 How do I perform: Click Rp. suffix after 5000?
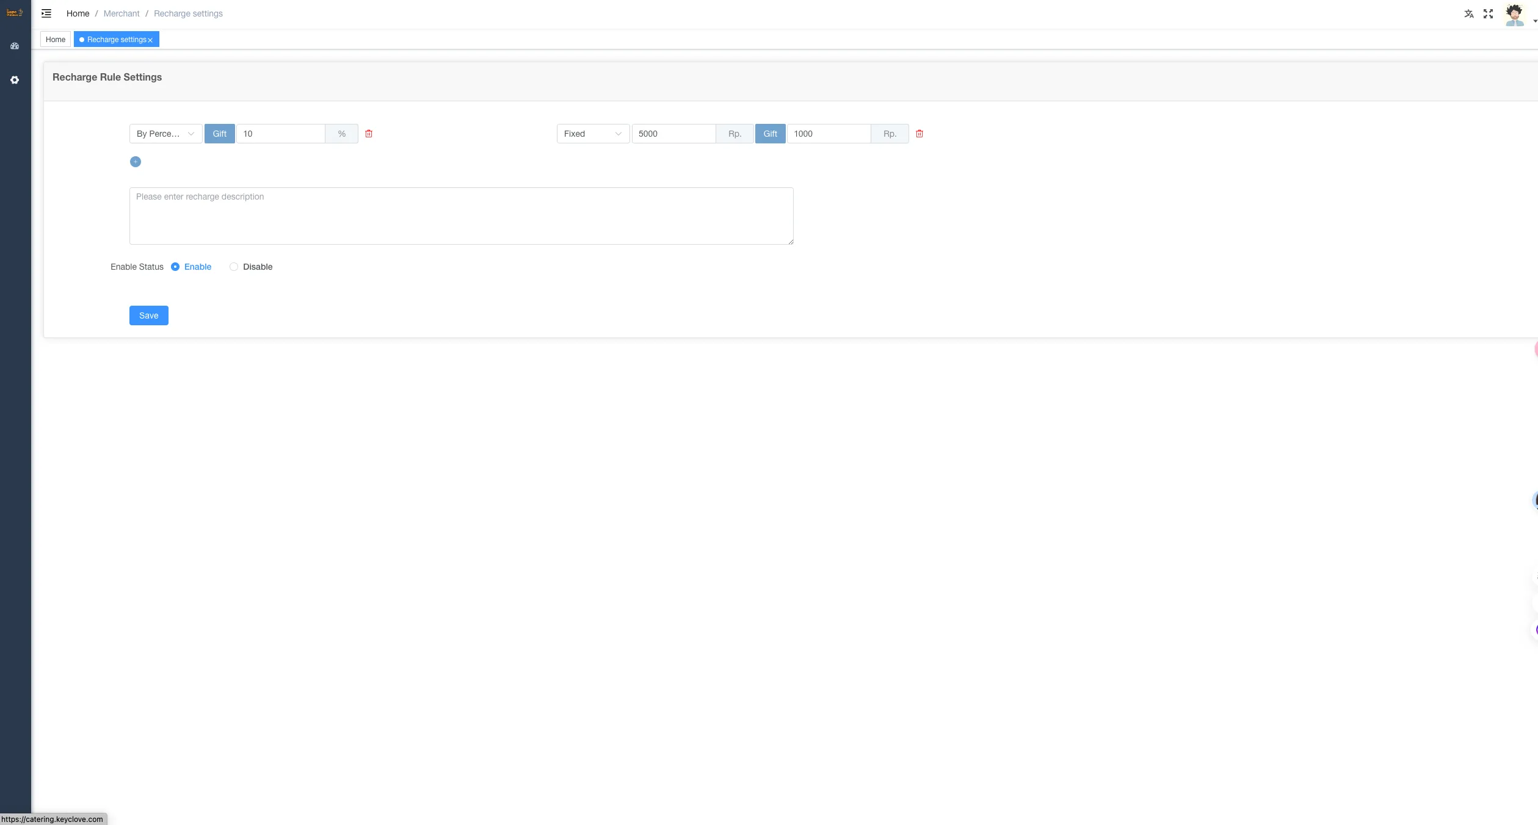pyautogui.click(x=735, y=134)
